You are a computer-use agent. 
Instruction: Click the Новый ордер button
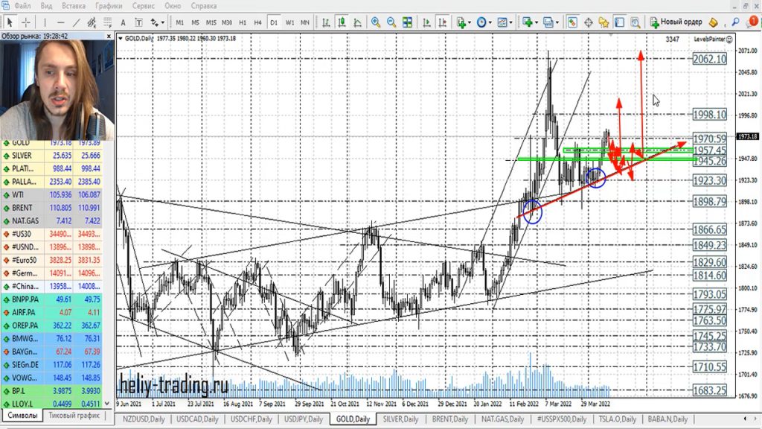click(676, 22)
